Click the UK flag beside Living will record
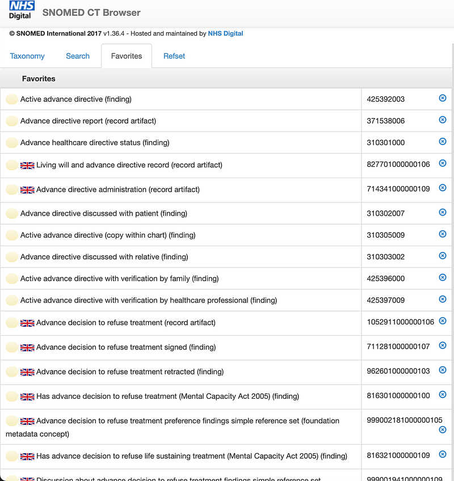This screenshot has height=481, width=454. click(27, 165)
